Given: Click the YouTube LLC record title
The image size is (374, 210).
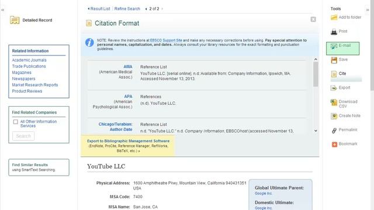Looking at the screenshot, I should (106, 166).
